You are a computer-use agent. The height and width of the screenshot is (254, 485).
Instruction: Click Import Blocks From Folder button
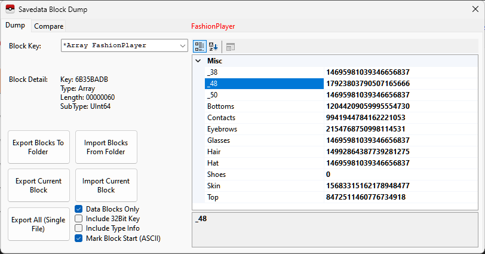tap(106, 147)
